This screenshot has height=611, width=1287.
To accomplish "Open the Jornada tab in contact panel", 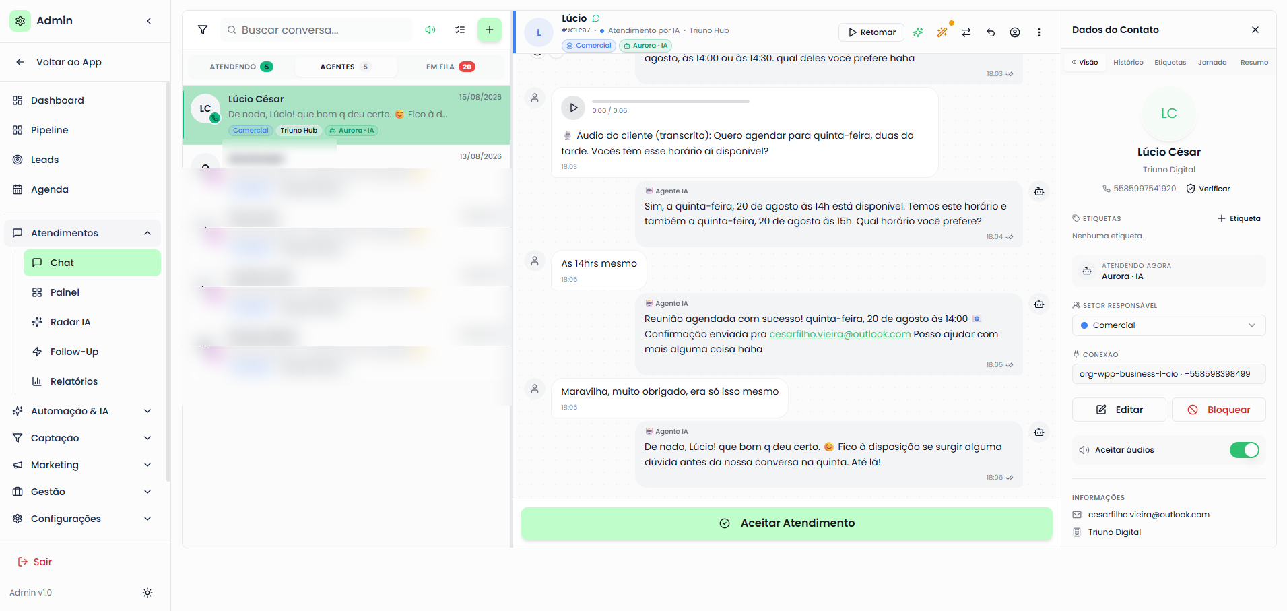I will click(1212, 62).
